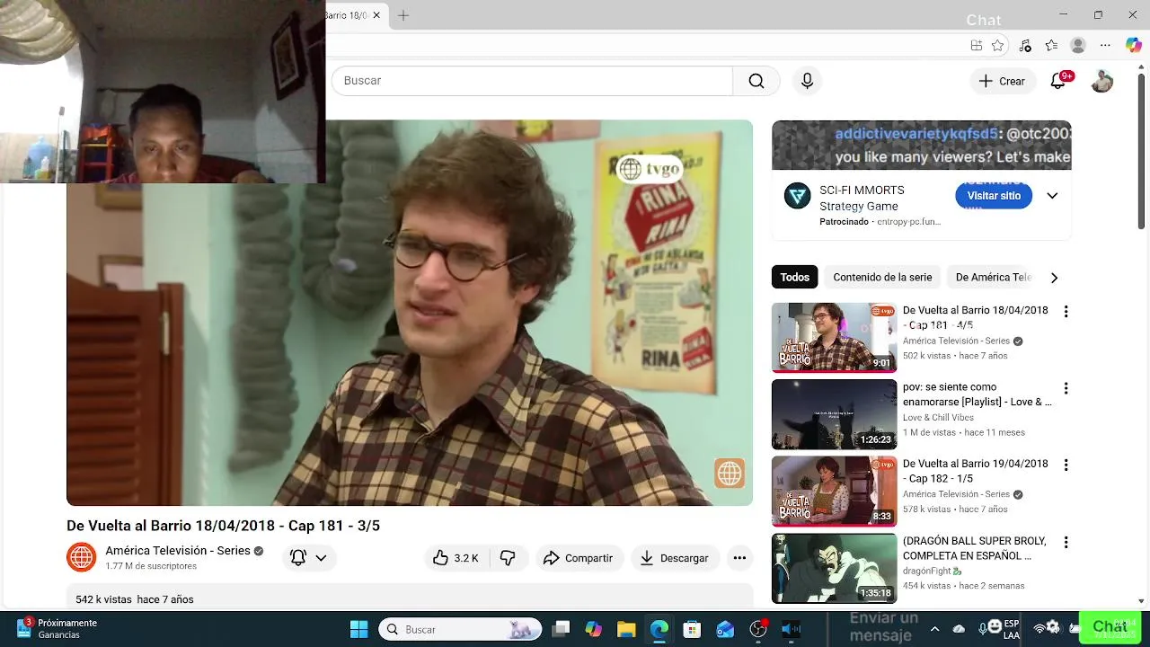Open options menu for Cap 181 - 4/5 video

click(1066, 312)
